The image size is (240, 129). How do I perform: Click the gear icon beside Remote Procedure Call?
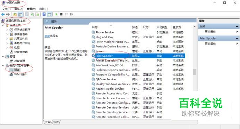pos(93,117)
